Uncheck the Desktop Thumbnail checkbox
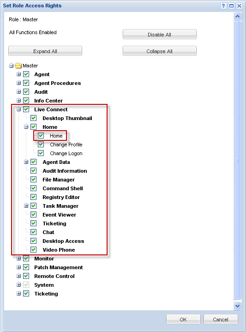Viewport: 246px width, 332px height. (33, 118)
